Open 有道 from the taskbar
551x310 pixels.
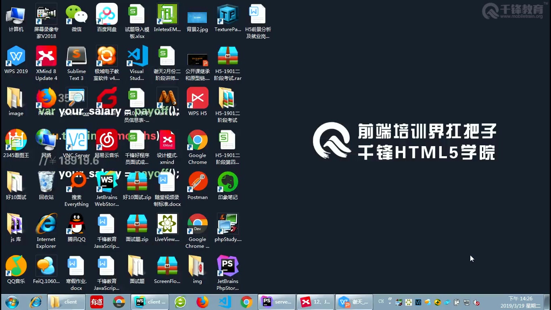point(97,302)
